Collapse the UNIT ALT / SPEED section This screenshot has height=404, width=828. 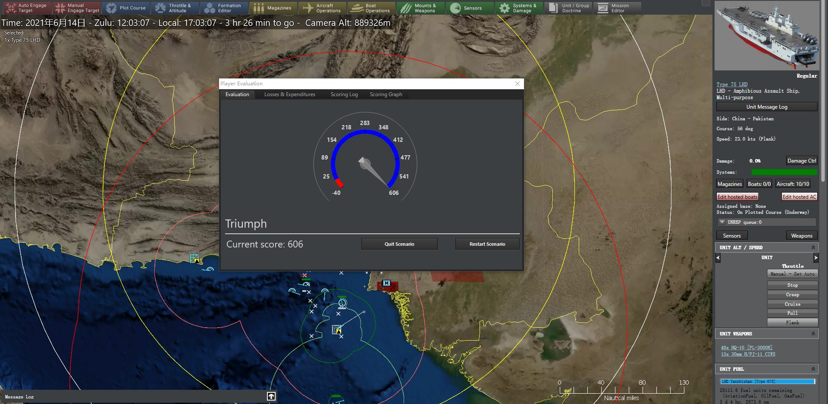[813, 247]
